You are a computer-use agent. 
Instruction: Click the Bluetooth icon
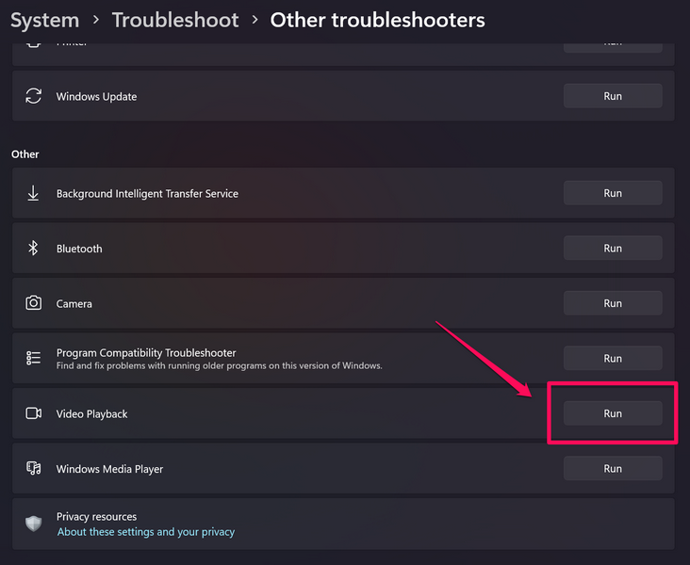[x=34, y=249]
